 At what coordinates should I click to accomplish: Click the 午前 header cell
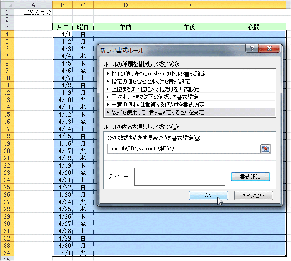(126, 27)
